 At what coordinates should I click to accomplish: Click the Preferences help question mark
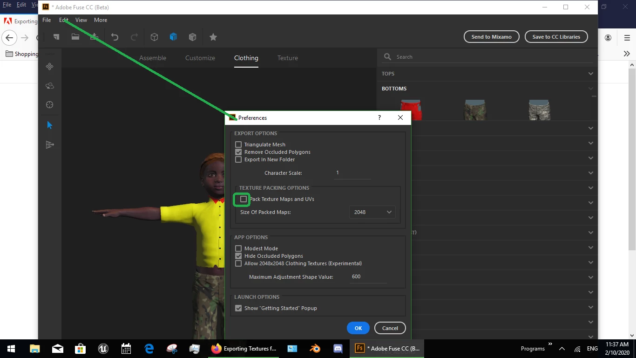379,118
